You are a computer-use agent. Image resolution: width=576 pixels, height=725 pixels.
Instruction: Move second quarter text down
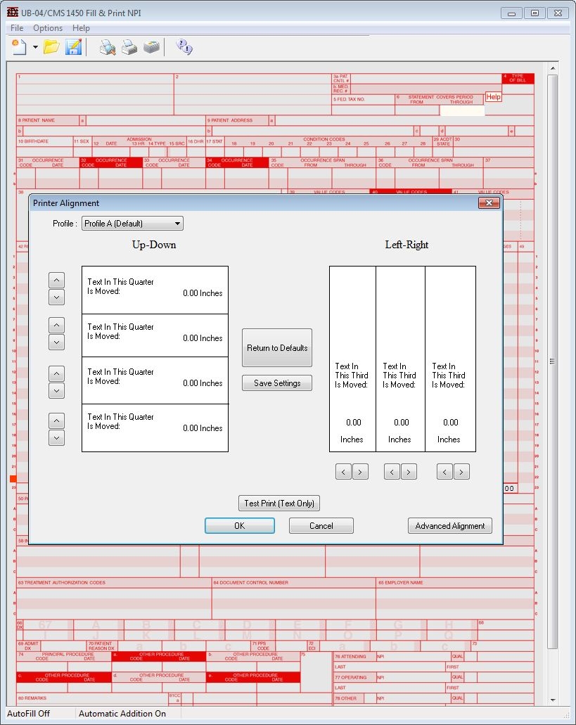(x=57, y=342)
